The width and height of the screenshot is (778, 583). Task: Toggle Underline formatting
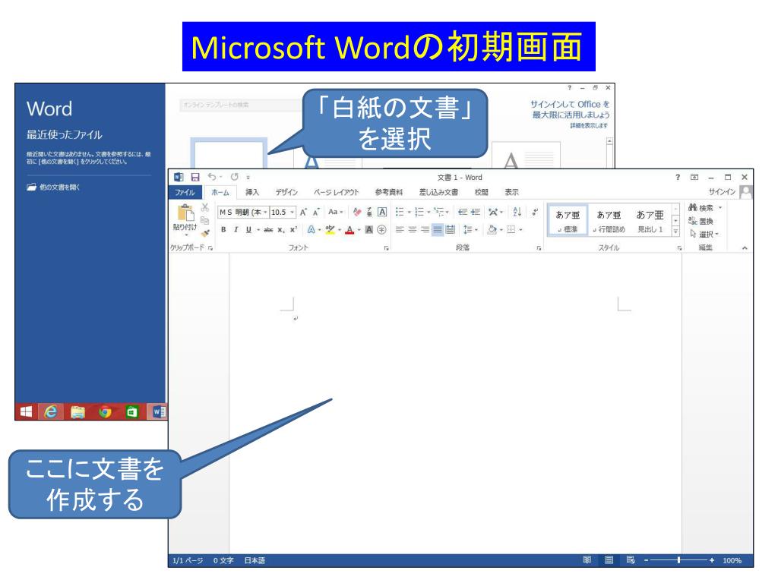[248, 229]
